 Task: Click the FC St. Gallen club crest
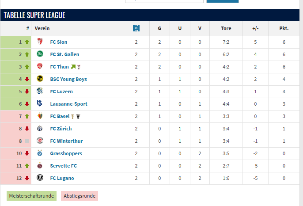(x=40, y=54)
